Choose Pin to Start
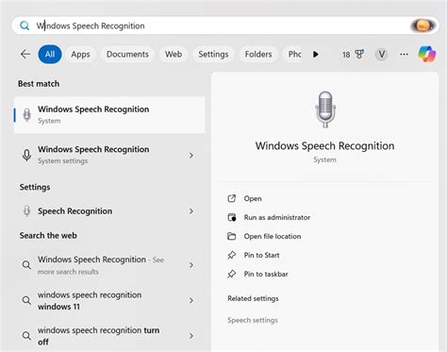Viewport: 447px width, 352px height. [261, 255]
